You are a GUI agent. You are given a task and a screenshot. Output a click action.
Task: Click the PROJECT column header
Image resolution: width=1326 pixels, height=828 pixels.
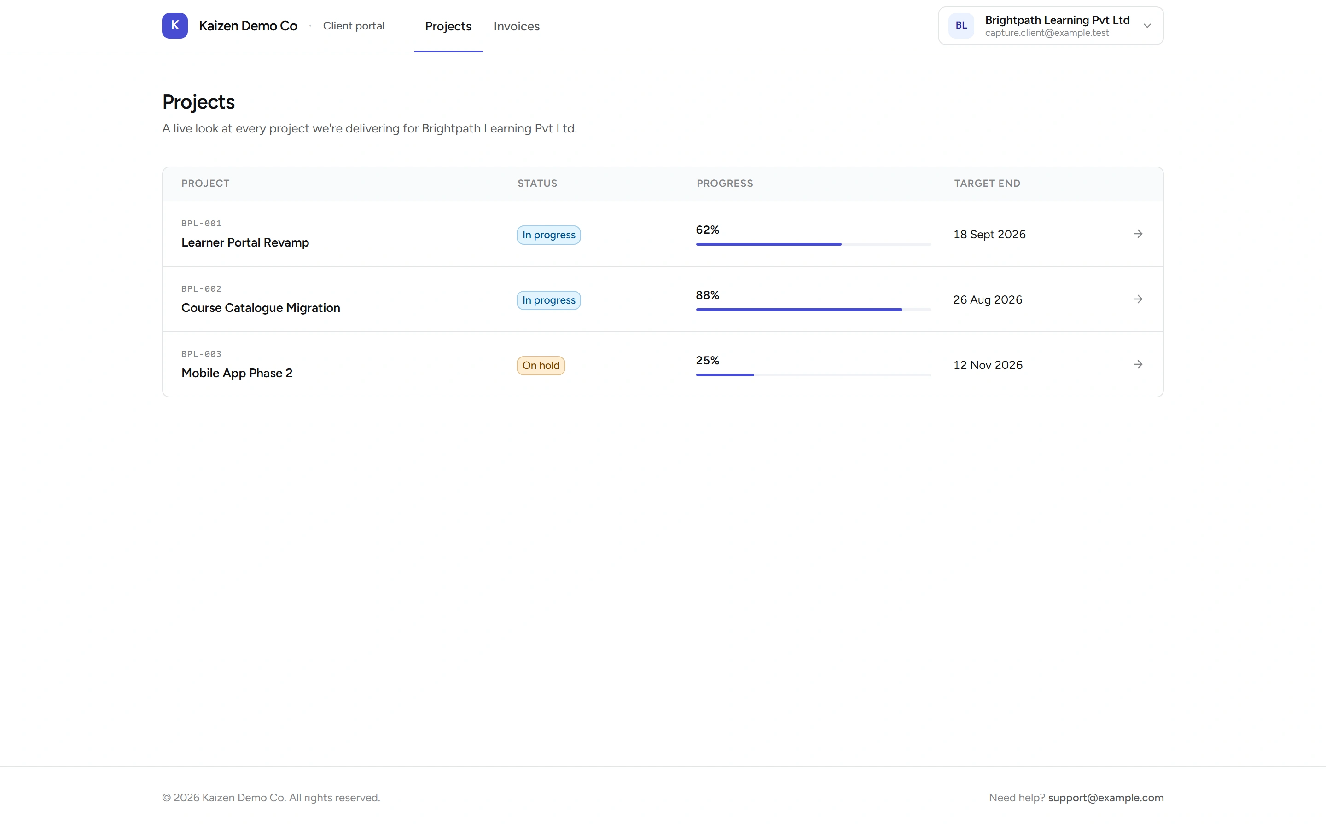[205, 184]
